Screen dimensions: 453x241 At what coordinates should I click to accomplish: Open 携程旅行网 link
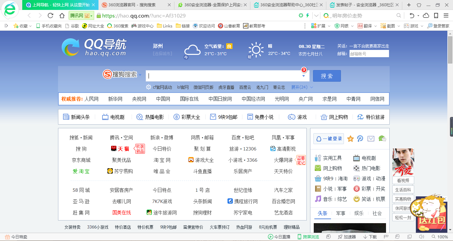pyautogui.click(x=242, y=201)
